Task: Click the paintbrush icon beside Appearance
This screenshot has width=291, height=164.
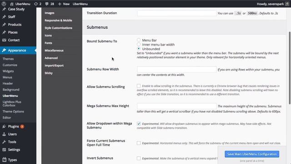Action: (4, 51)
